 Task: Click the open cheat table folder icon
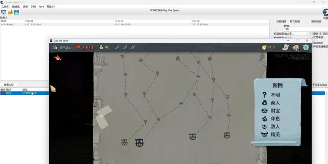[x=10, y=12]
